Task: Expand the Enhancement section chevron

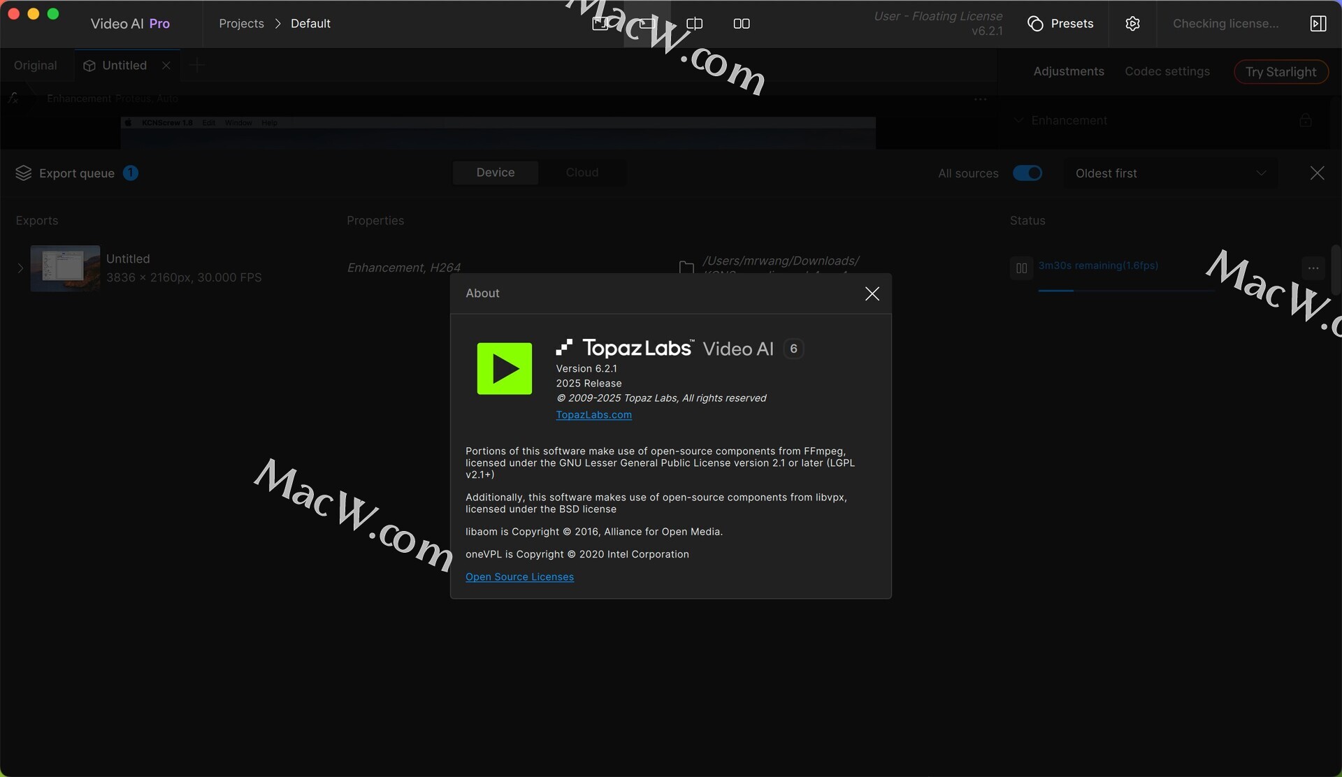Action: click(1018, 120)
